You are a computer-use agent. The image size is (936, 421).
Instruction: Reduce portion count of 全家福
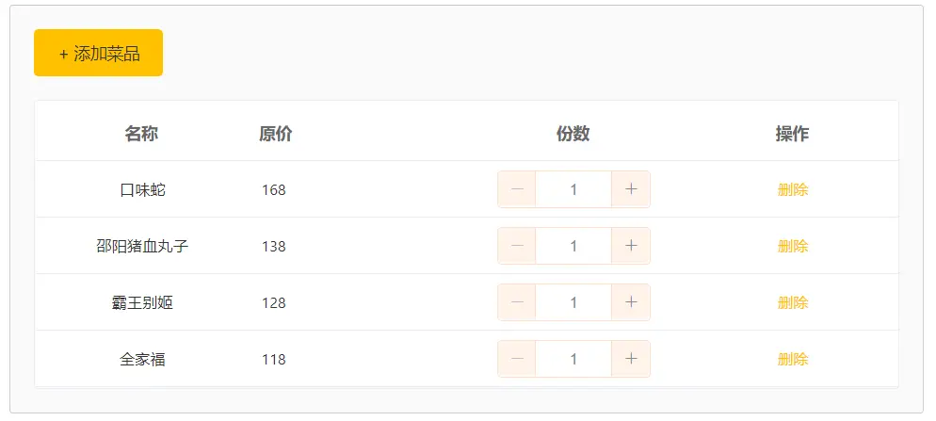tap(517, 358)
